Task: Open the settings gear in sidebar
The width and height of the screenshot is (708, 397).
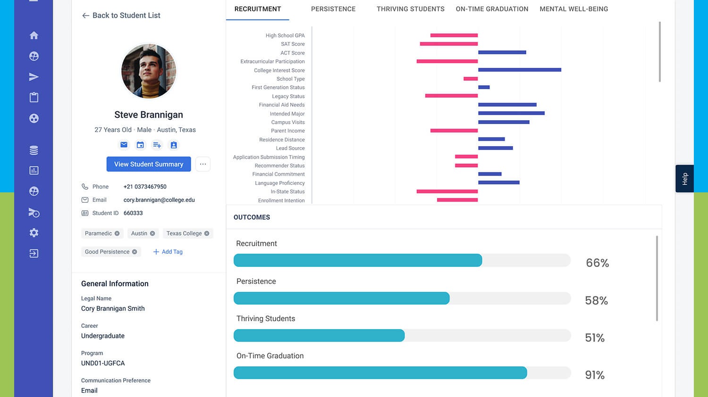Action: point(34,233)
